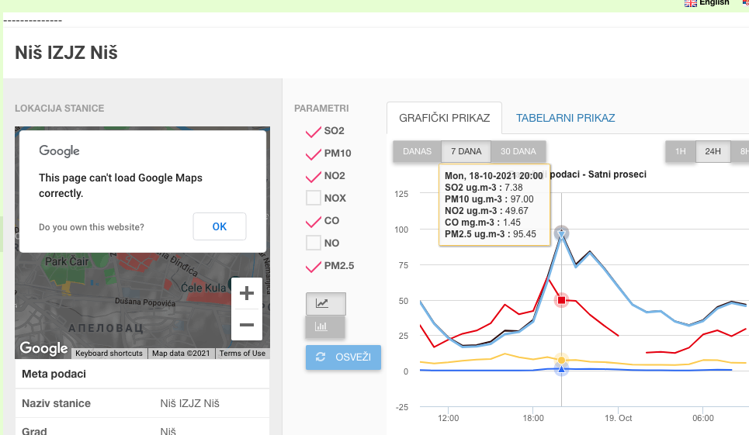
Task: Open the Terms of Use link
Action: [242, 354]
